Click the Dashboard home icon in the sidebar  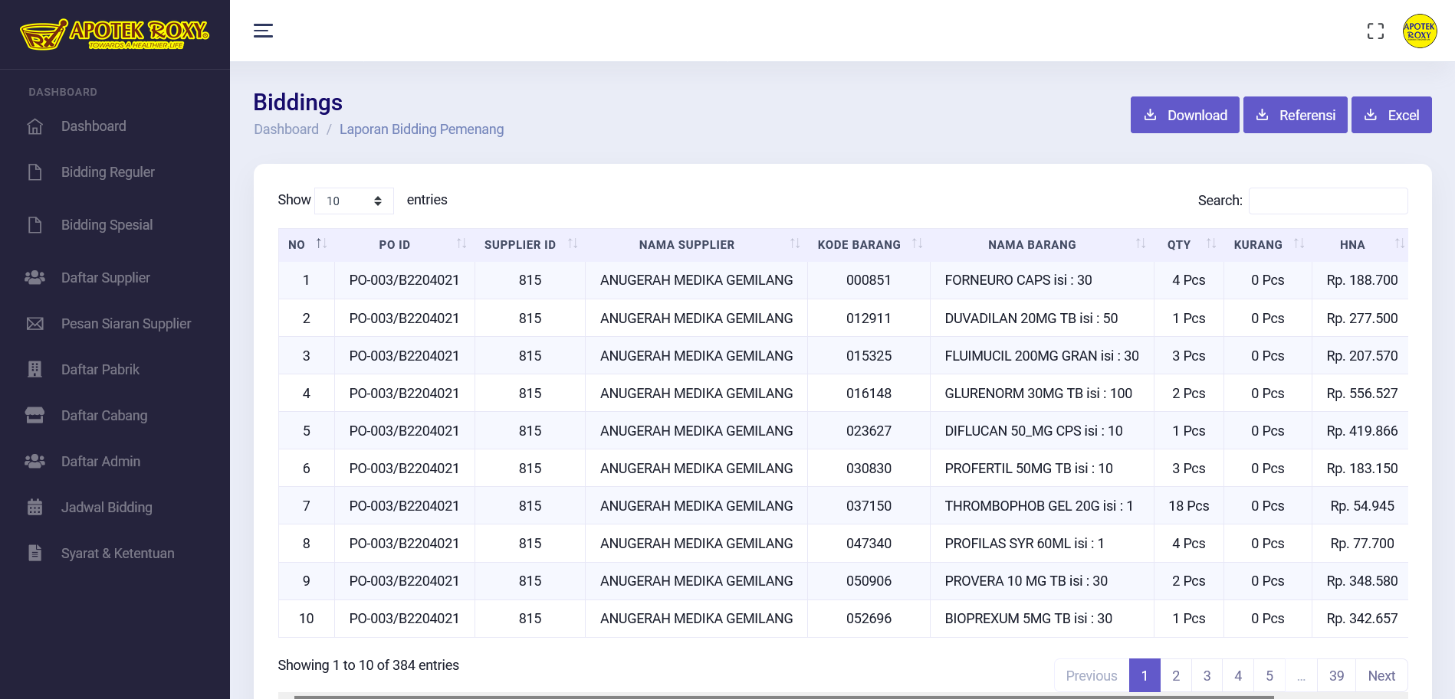[35, 126]
